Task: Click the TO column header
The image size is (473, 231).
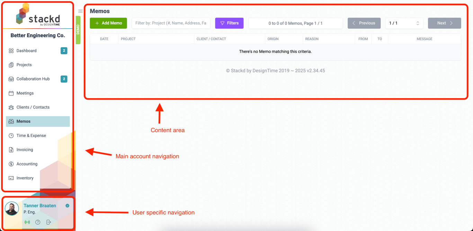Action: coord(380,39)
